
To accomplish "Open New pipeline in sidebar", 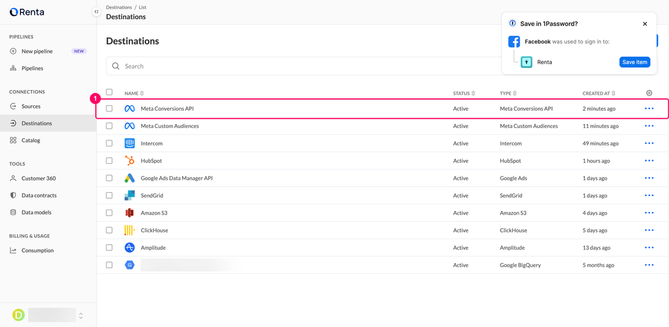I will (48, 51).
